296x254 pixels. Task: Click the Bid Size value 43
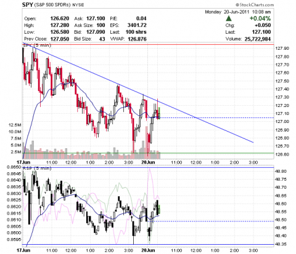pyautogui.click(x=102, y=39)
